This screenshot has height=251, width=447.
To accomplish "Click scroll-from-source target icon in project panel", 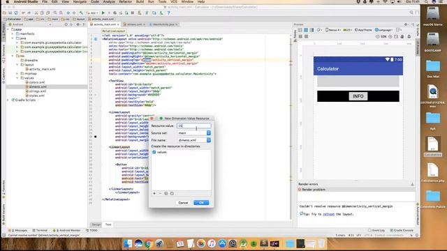I will pyautogui.click(x=66, y=24).
